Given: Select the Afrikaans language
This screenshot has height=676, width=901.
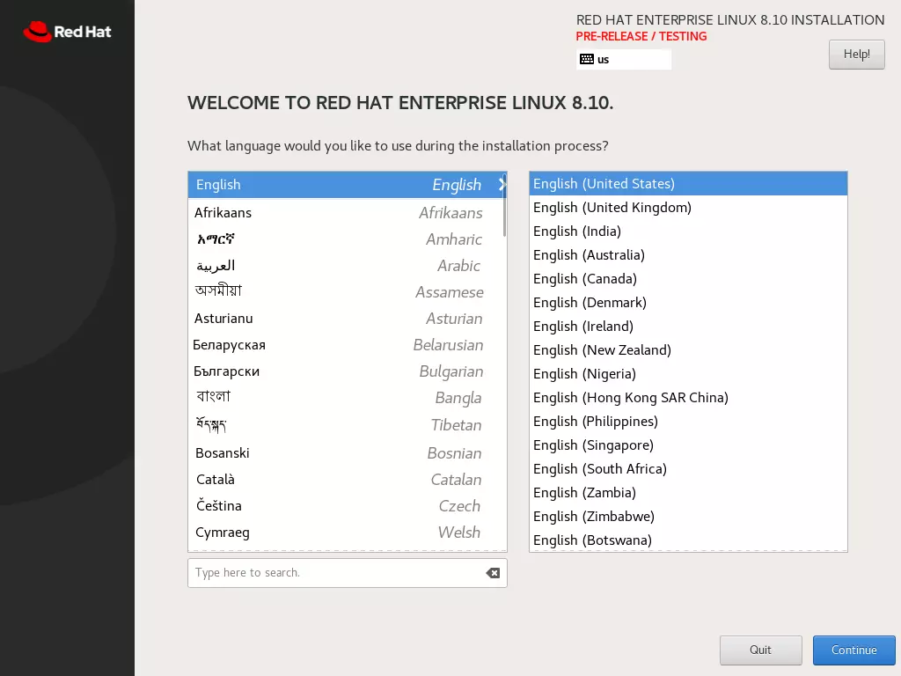Looking at the screenshot, I should [222, 212].
